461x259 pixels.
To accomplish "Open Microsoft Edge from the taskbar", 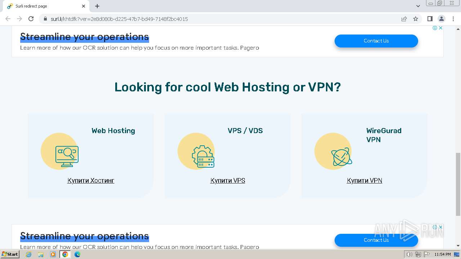I will (77, 254).
